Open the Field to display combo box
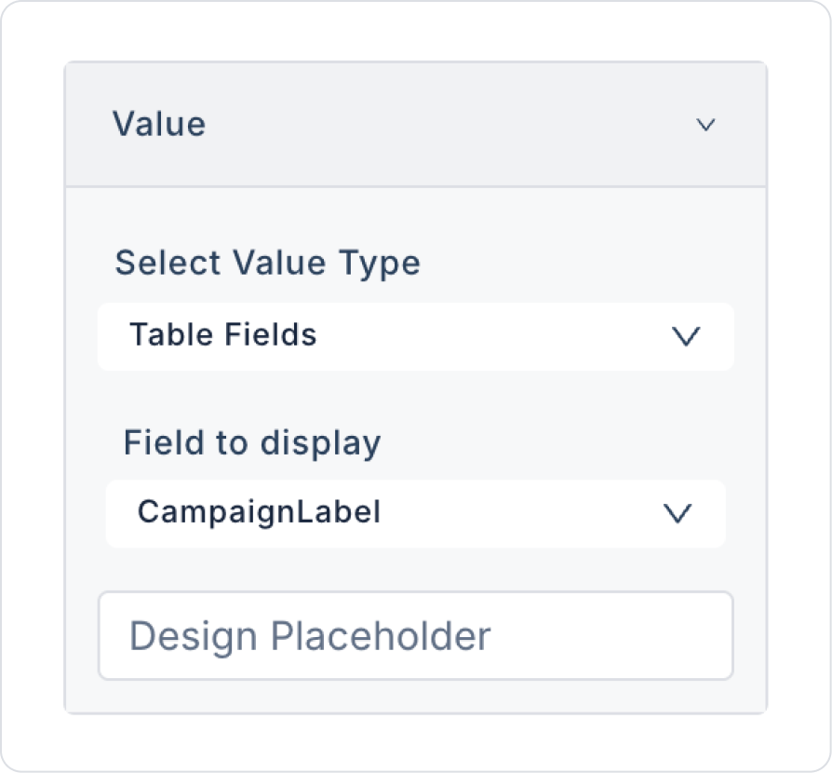Image resolution: width=832 pixels, height=773 pixels. pos(415,513)
